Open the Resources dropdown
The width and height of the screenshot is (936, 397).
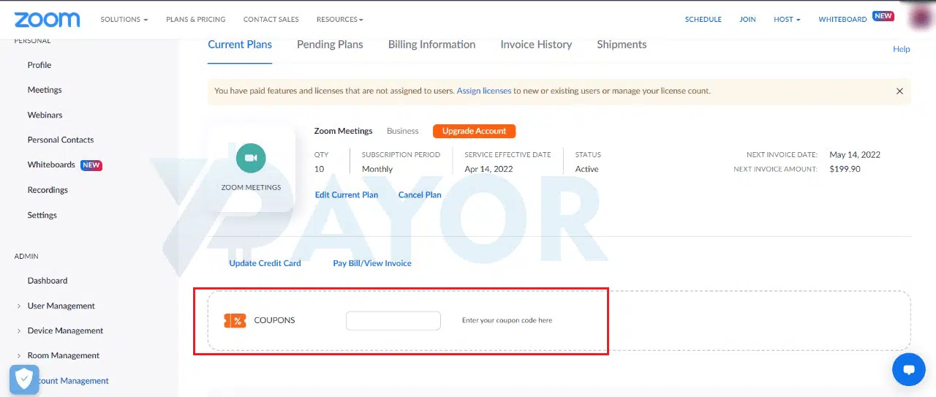[x=339, y=20]
